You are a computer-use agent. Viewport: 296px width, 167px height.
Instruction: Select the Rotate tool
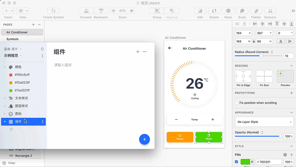(214, 11)
